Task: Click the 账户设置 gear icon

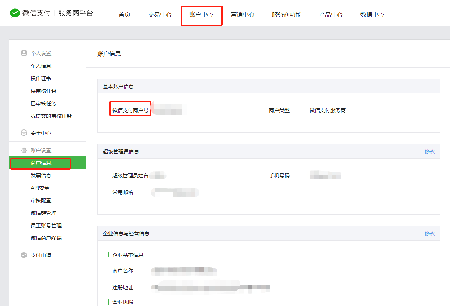Action: (x=24, y=150)
